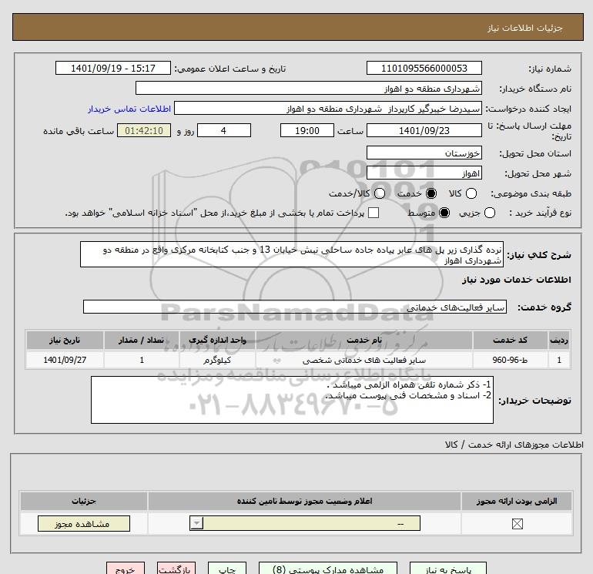The image size is (593, 574).
Task: Click the need date cell 1401/09/27
Action: [x=65, y=360]
